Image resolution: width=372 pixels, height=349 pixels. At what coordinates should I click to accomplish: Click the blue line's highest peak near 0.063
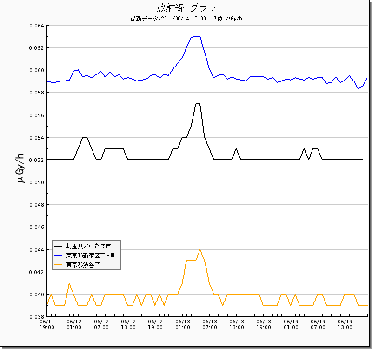(x=198, y=36)
